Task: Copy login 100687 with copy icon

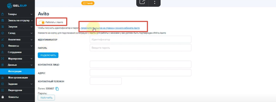Action: coord(57,89)
